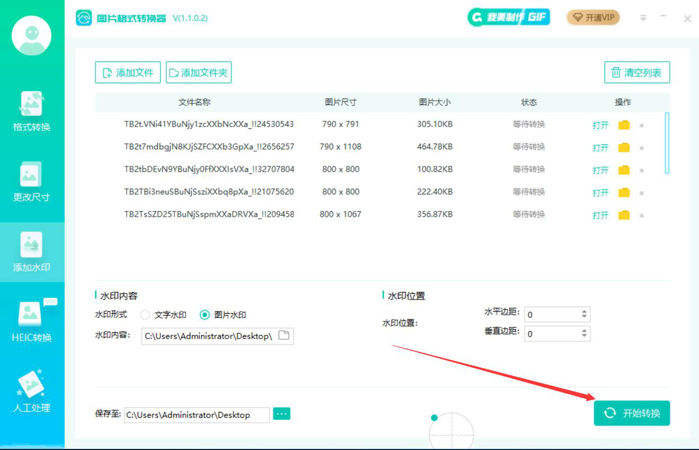This screenshot has height=450, width=699.
Task: Remove the TB2TBi3neuSBuNjSsziXXbq8pXa file with its X
Action: [641, 193]
